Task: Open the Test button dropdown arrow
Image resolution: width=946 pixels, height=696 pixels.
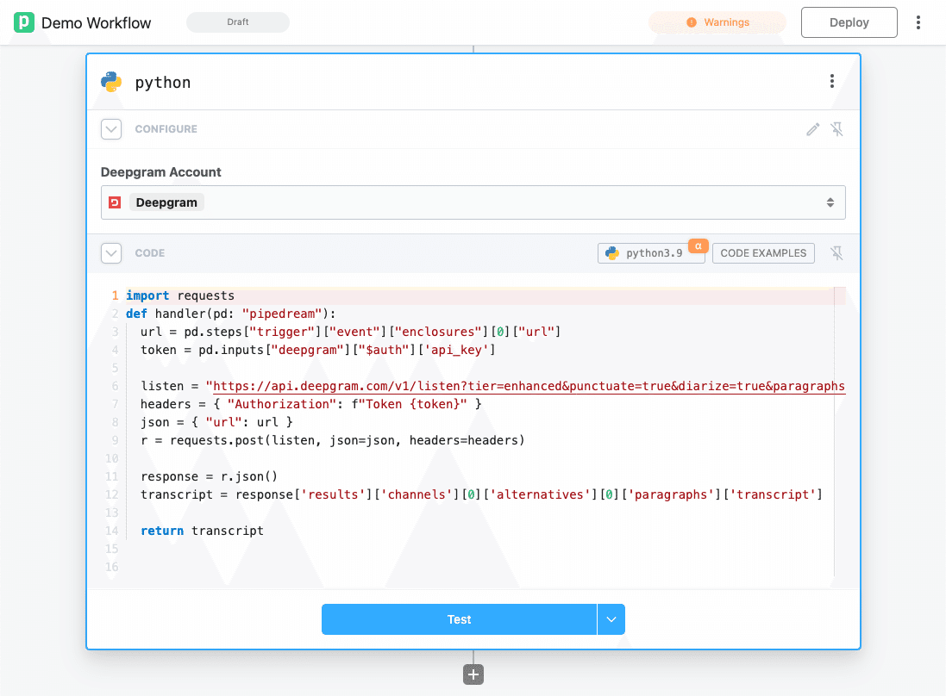Action: click(611, 619)
